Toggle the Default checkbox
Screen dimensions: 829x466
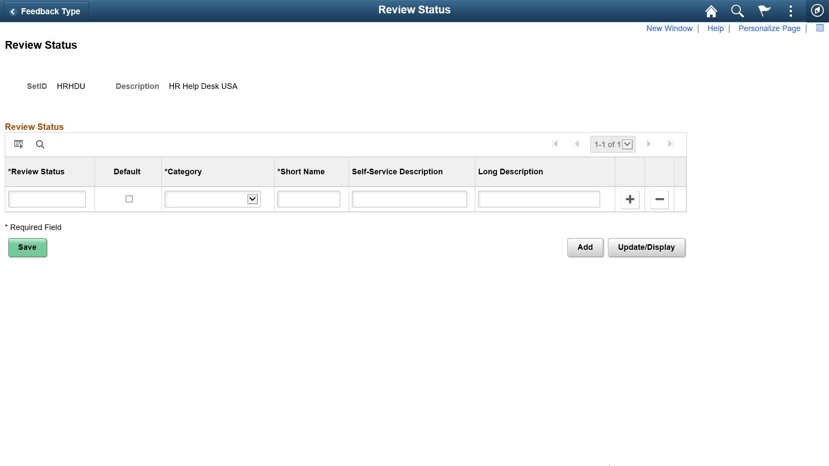pyautogui.click(x=128, y=199)
